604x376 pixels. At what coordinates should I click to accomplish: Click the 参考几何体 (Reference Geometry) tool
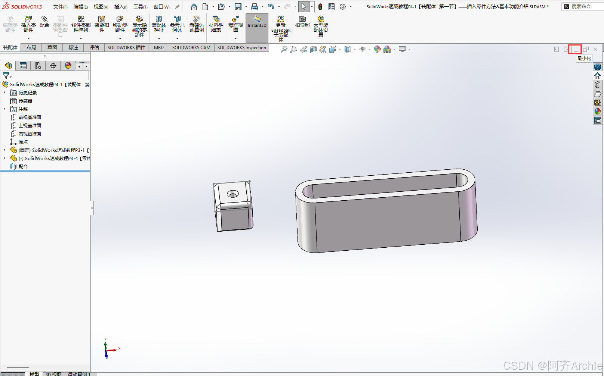click(177, 24)
